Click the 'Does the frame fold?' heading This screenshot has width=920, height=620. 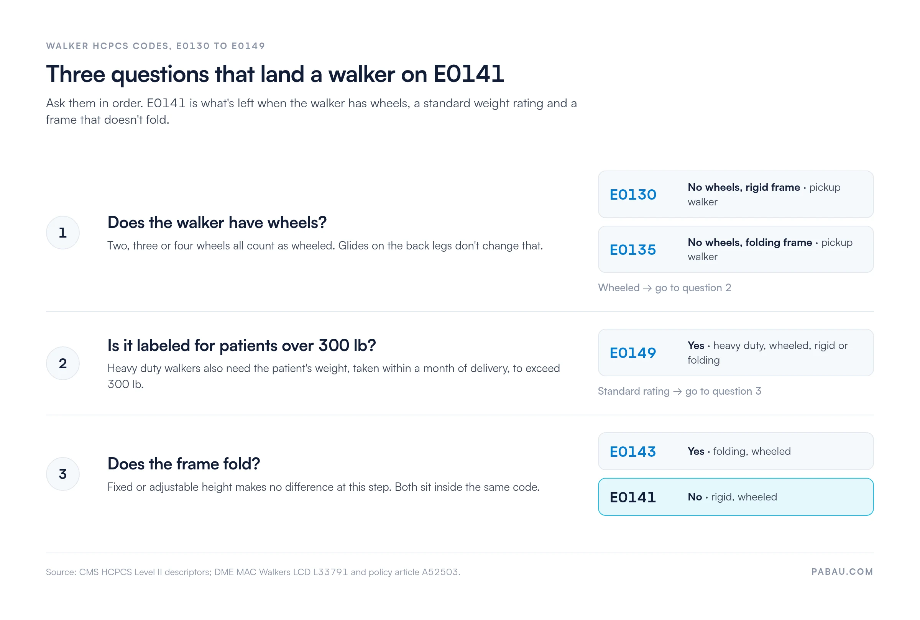click(184, 463)
